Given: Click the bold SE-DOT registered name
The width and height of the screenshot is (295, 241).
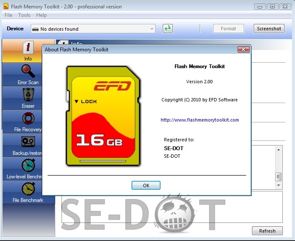Looking at the screenshot, I should 174,148.
